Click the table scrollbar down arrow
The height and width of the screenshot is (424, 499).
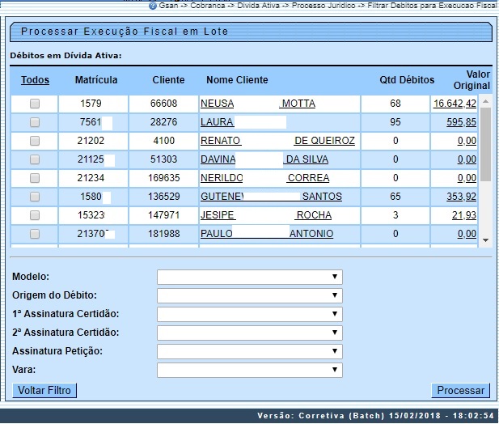[x=485, y=240]
